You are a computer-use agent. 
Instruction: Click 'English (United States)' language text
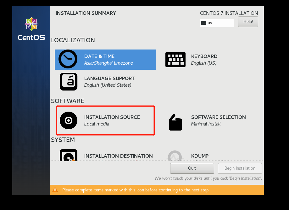click(x=108, y=85)
